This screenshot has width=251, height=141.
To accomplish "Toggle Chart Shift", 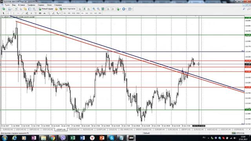I will pyautogui.click(x=113, y=9).
